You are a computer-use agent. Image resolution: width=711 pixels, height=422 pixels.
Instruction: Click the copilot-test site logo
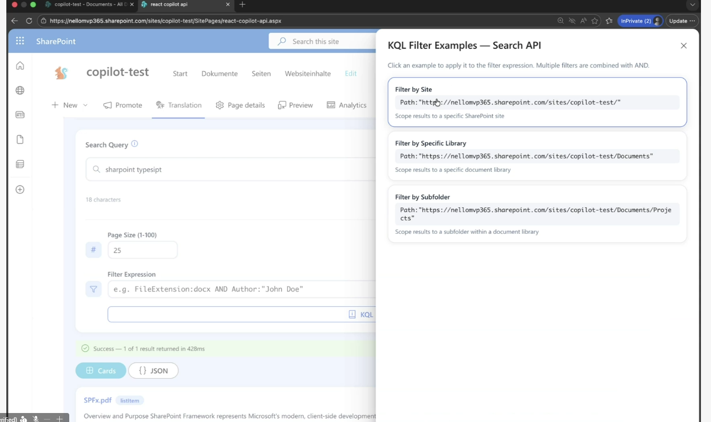point(61,73)
